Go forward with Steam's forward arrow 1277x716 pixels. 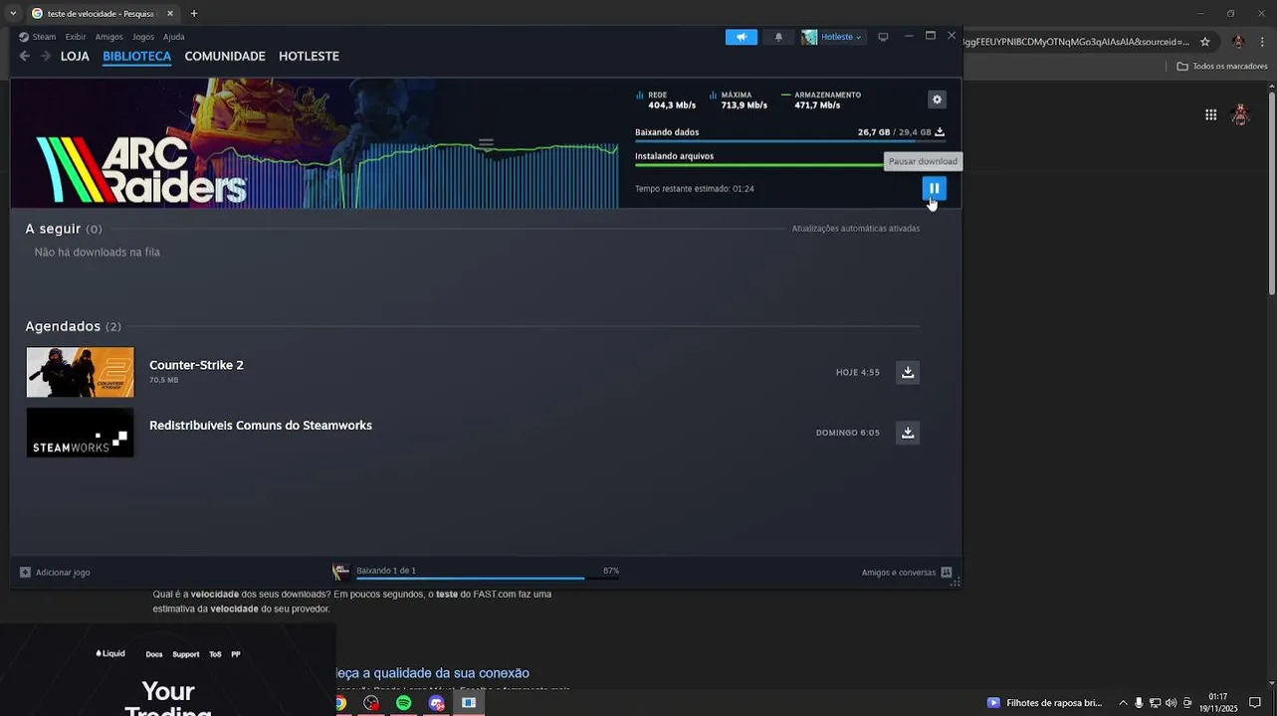click(x=45, y=57)
